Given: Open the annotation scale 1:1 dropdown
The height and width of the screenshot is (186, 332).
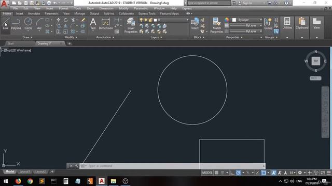Looking at the screenshot, I should [293, 173].
